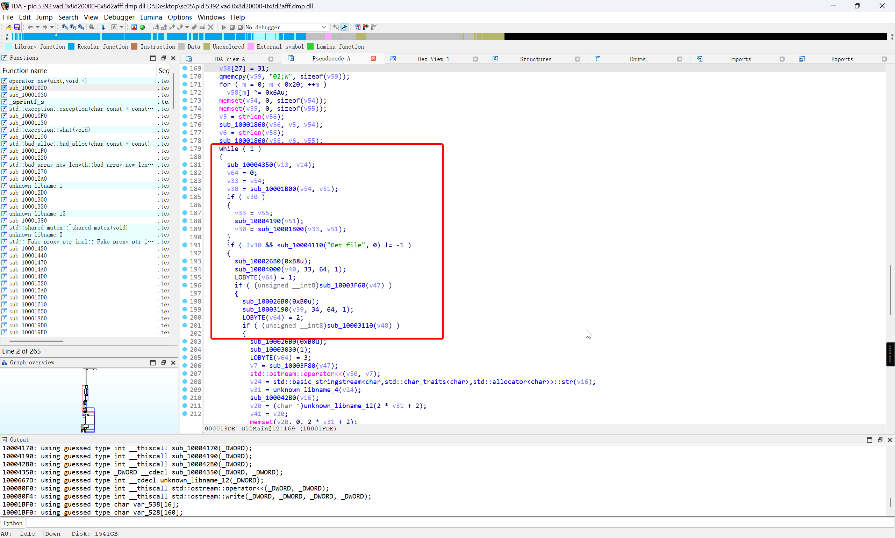Image resolution: width=895 pixels, height=538 pixels.
Task: Open the dropdown beside the letter A icon
Action: click(122, 27)
